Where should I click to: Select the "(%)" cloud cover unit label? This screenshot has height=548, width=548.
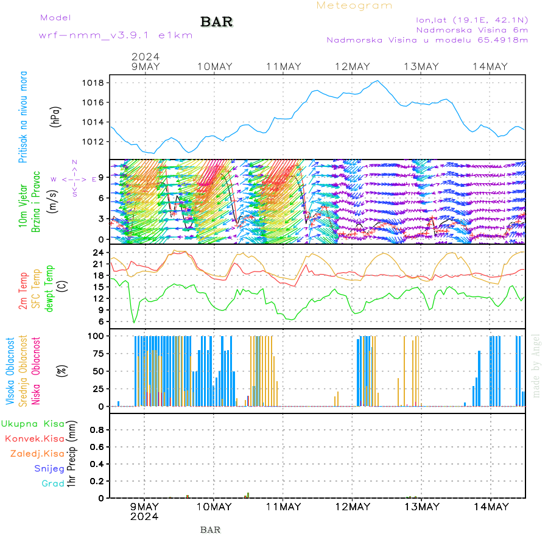tap(61, 370)
